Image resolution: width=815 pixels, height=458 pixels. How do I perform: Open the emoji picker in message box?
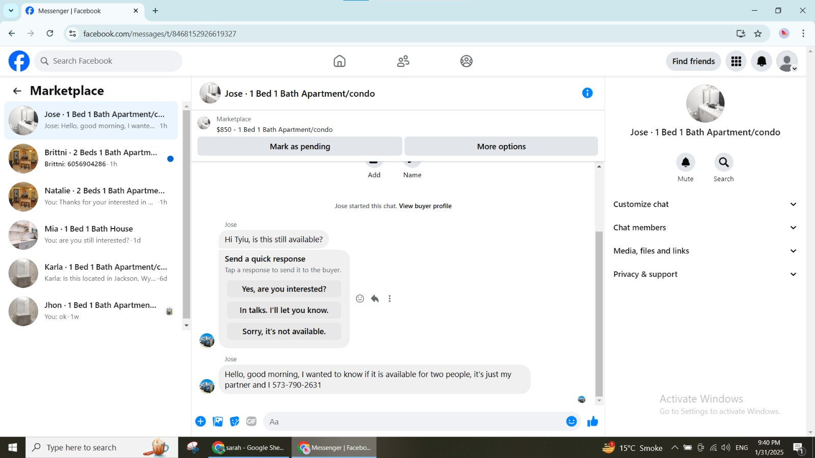(x=572, y=421)
